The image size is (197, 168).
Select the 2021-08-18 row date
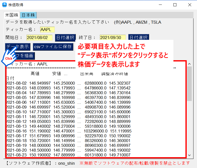click(17, 141)
